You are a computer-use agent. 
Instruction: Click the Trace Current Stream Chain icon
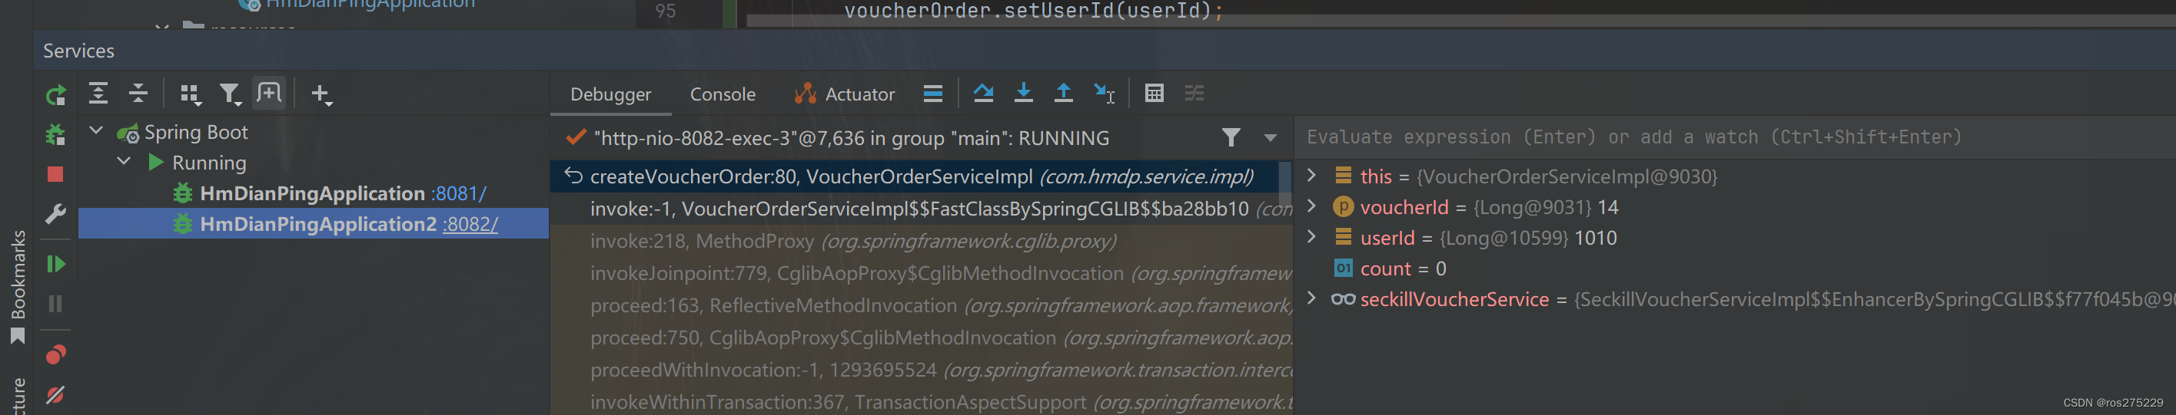coord(1194,93)
